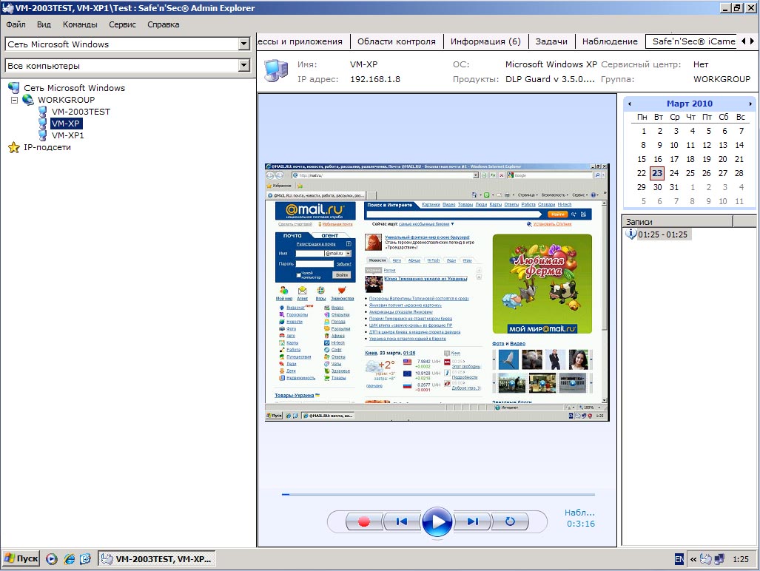This screenshot has width=760, height=571.
Task: Switch to the Задачи tab
Action: (551, 41)
